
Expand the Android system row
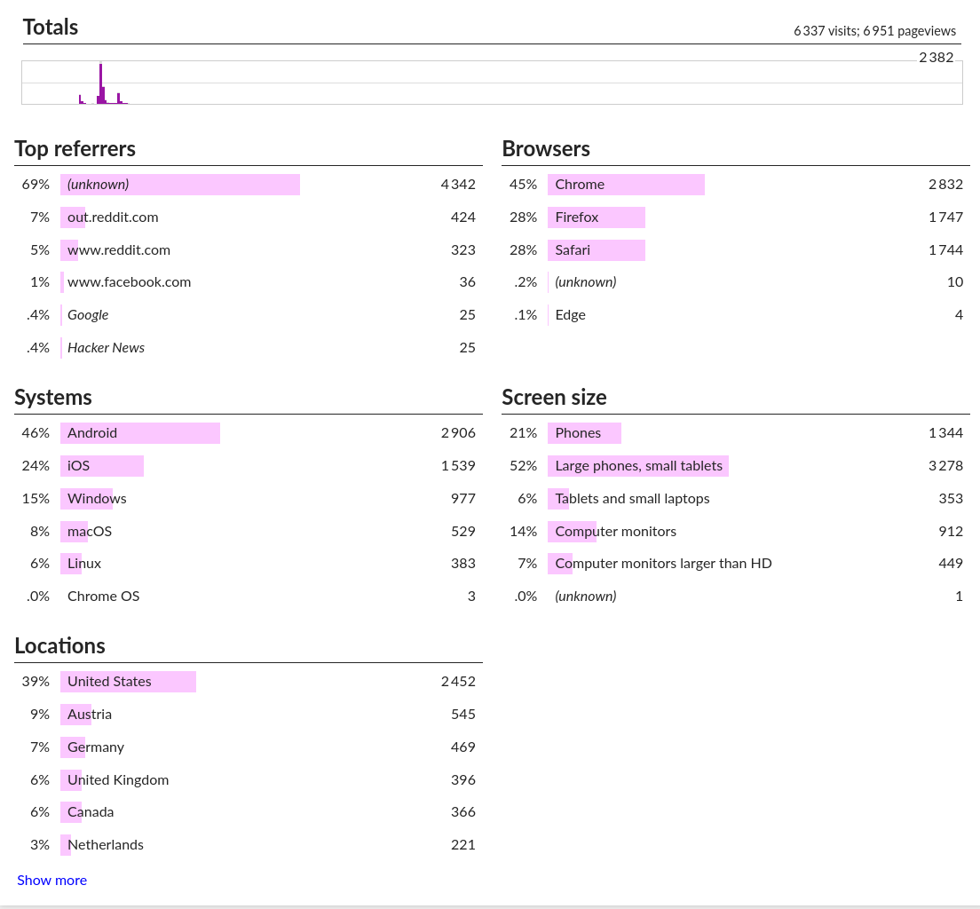coord(92,433)
